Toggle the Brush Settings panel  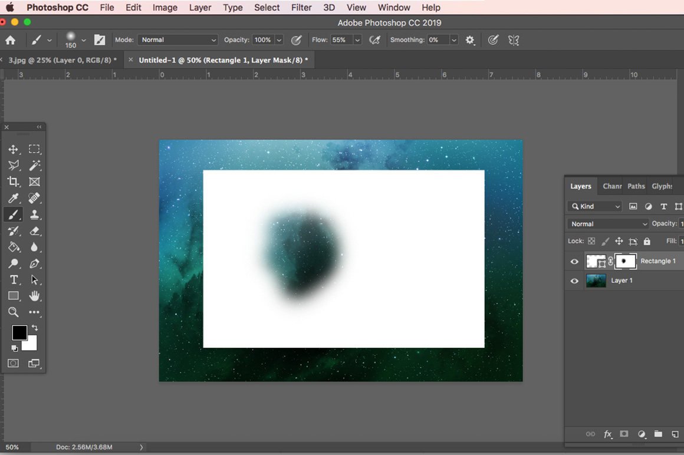tap(100, 40)
